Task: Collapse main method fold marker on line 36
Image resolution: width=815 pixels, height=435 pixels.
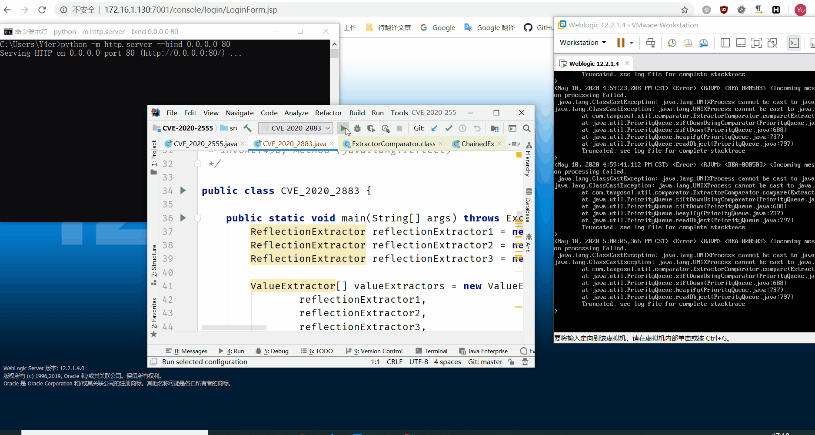Action: point(198,218)
